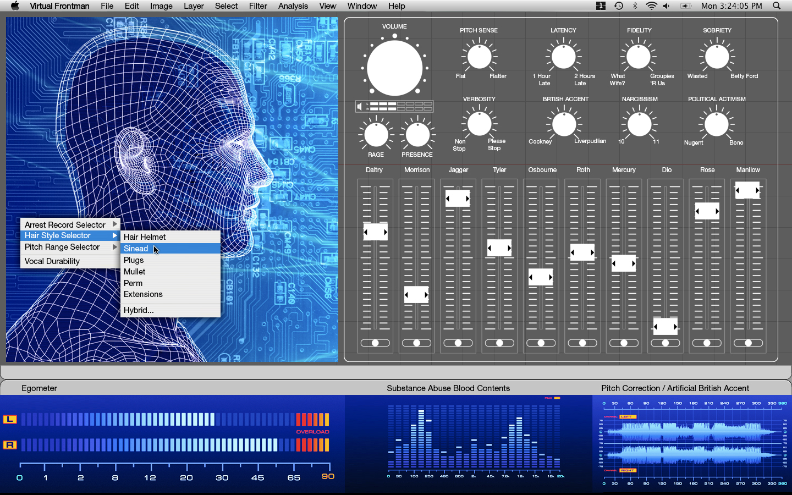Click the volume speaker icon in menu bar

point(667,6)
